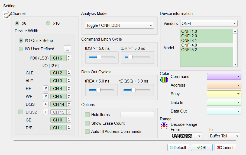246x155 pixels.
Task: Open the Busy color dropdown
Action: click(224, 94)
